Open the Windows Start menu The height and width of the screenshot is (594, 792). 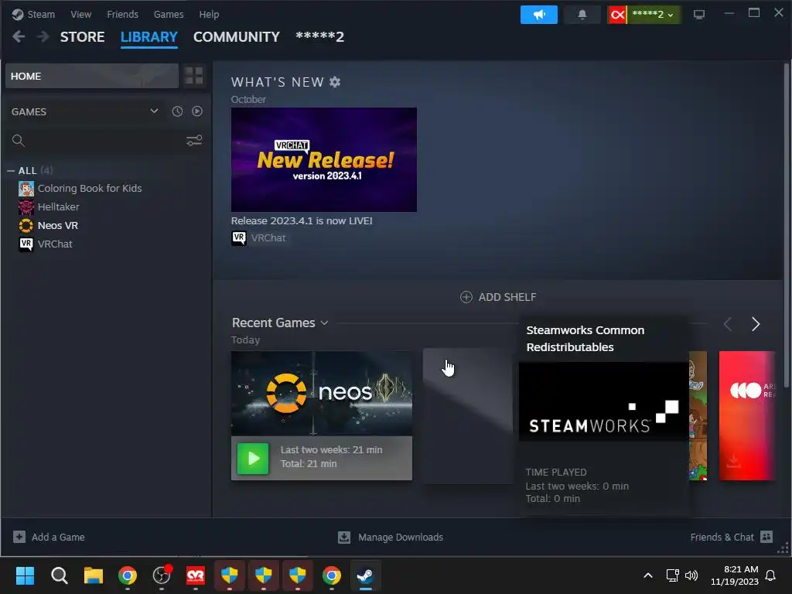(25, 575)
